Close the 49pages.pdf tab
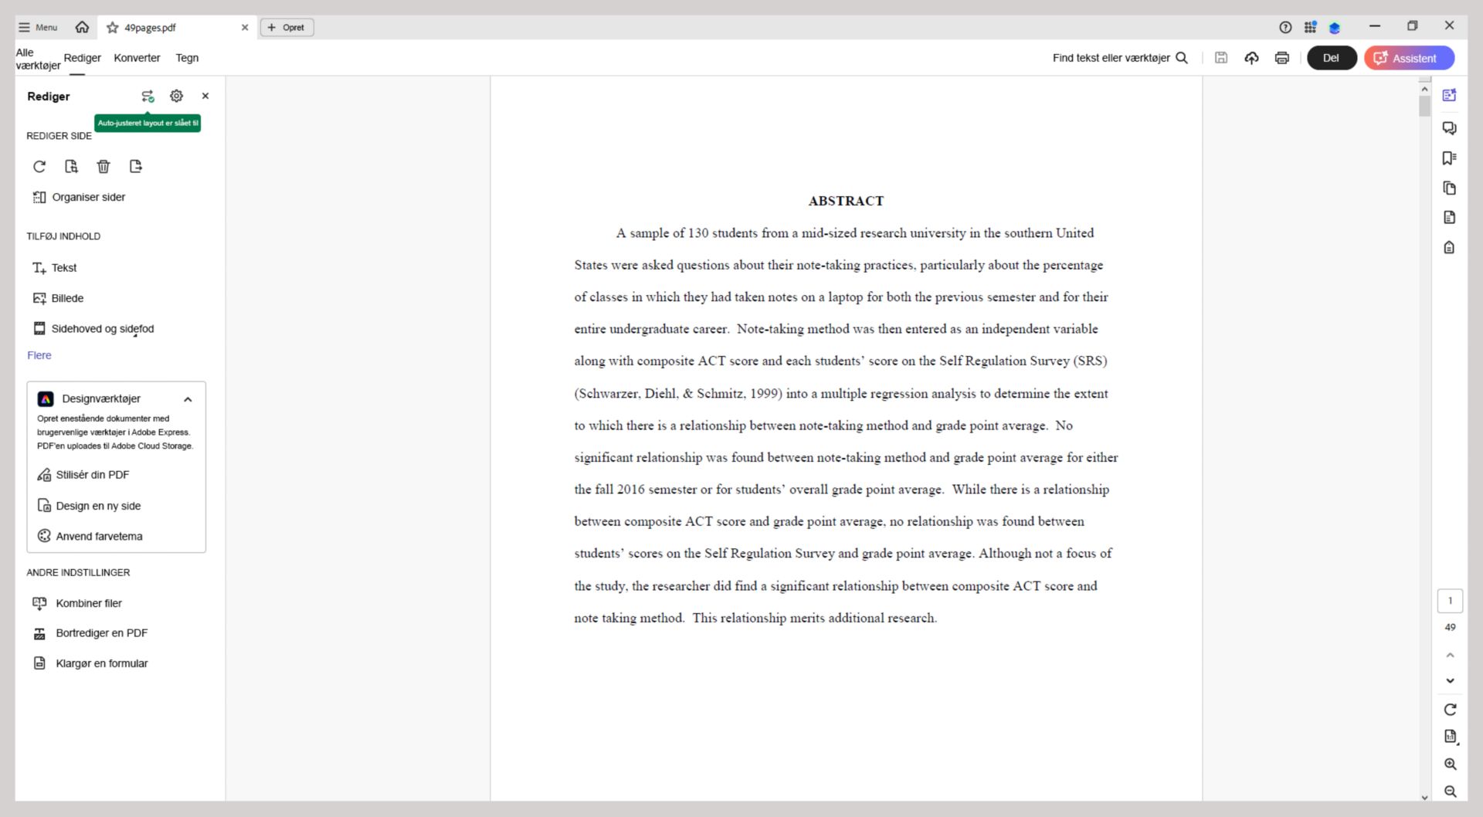1483x817 pixels. pyautogui.click(x=245, y=27)
